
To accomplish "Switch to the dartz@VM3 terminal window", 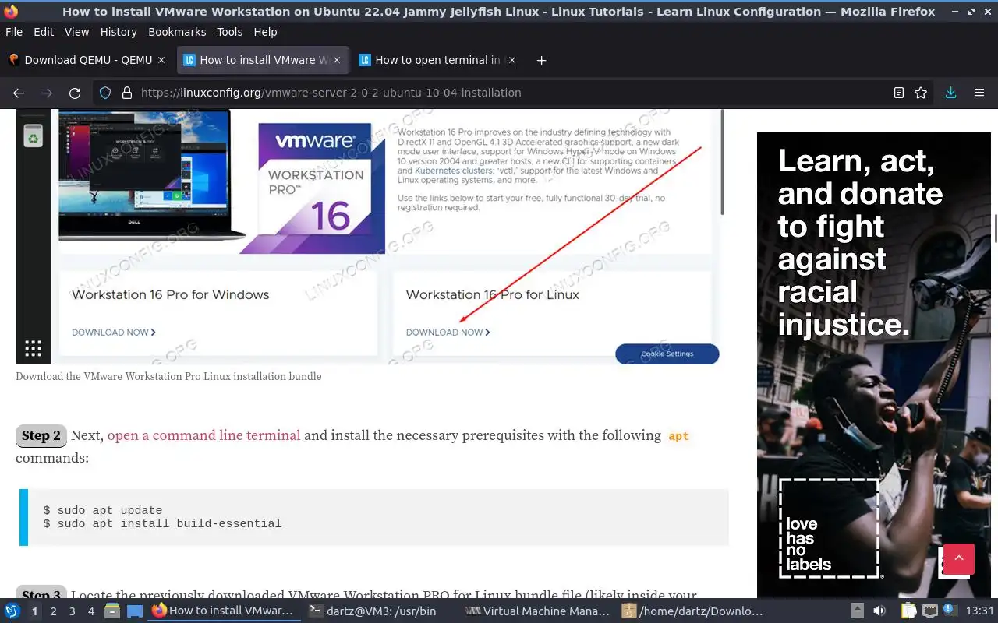I will [x=380, y=611].
